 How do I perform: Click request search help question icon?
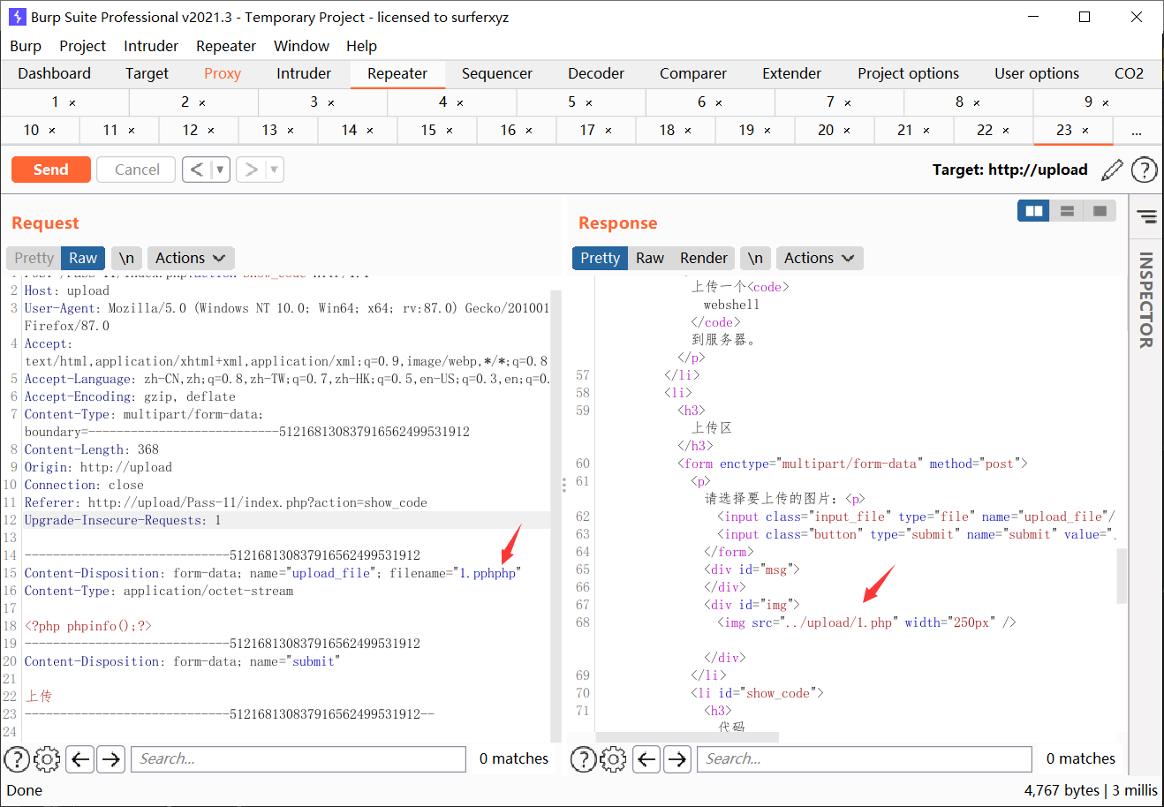point(17,758)
